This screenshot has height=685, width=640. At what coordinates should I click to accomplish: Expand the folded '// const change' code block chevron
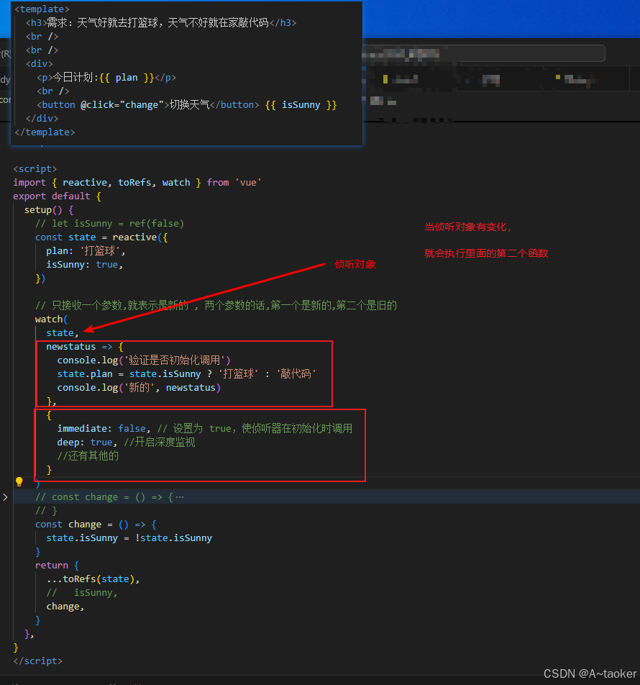(5, 497)
